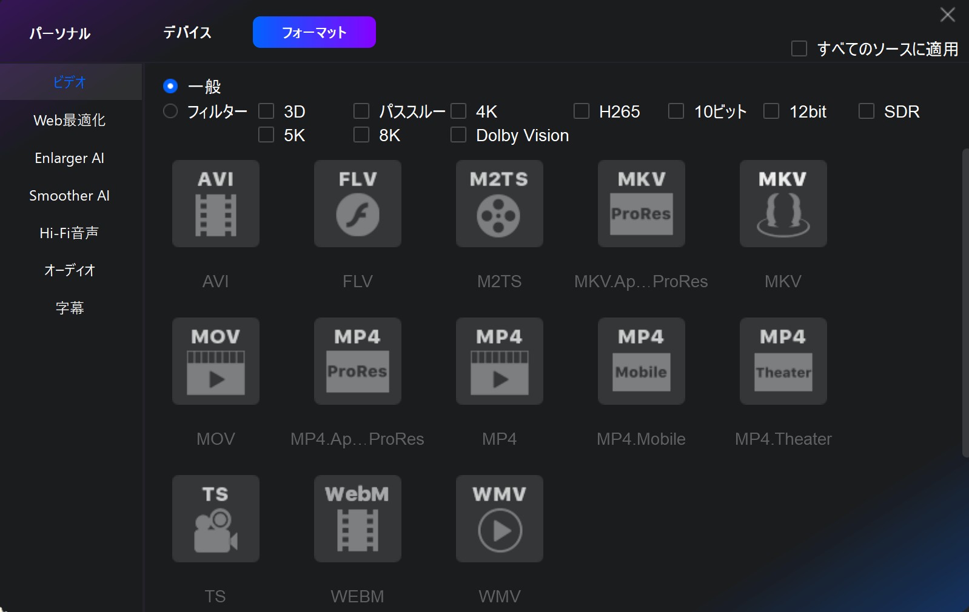
Task: Tick the Dolby Vision filter checkbox
Action: coord(458,135)
